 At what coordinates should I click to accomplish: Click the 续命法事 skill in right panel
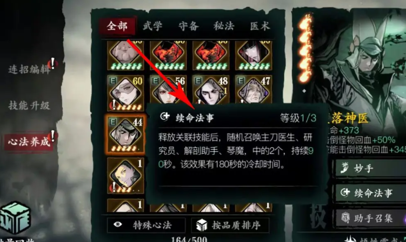click(371, 193)
